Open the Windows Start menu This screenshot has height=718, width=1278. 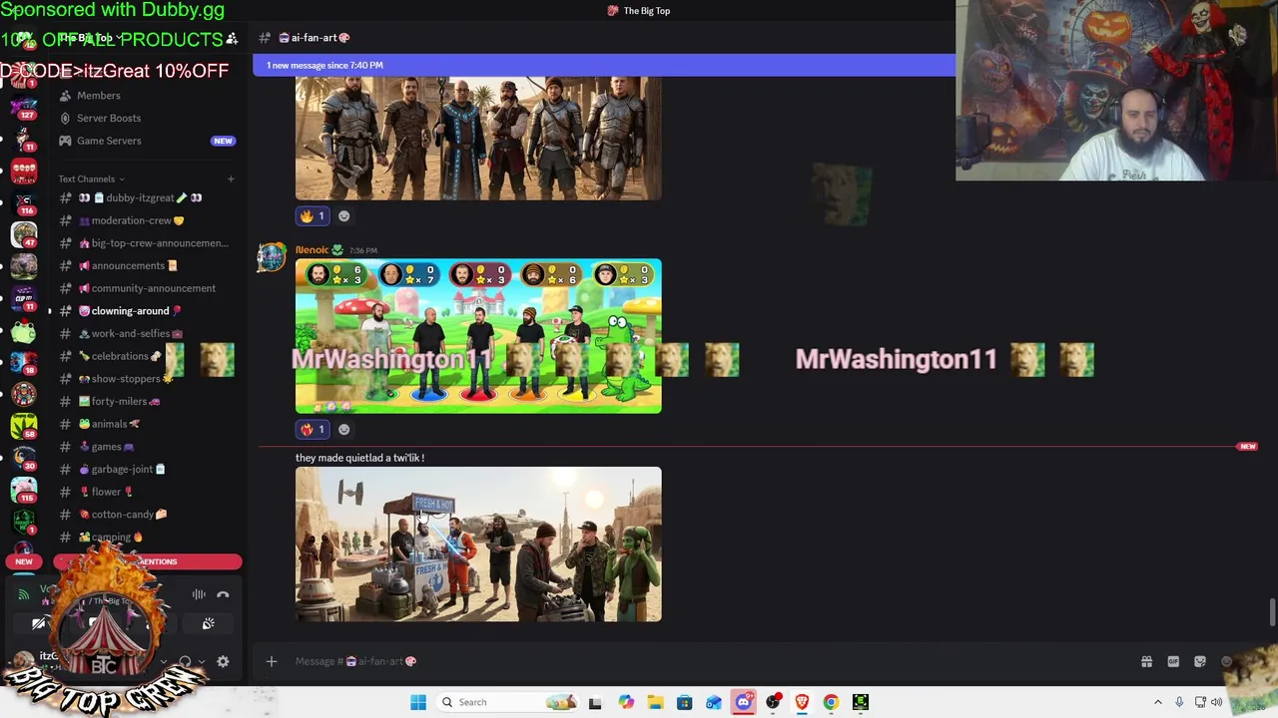pos(418,702)
